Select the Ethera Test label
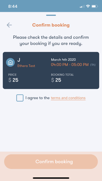Image resolution: width=102 pixels, height=181 pixels. pyautogui.click(x=26, y=66)
